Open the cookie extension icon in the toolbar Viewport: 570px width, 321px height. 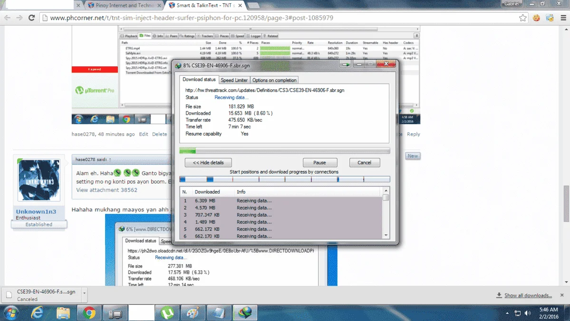[536, 18]
